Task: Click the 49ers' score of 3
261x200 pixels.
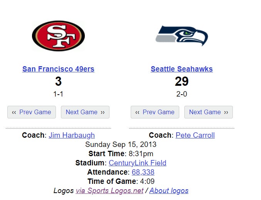Action: point(58,82)
